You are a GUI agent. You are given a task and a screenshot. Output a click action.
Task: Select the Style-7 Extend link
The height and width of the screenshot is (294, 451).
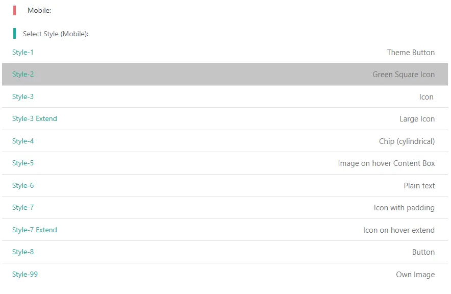click(x=35, y=230)
